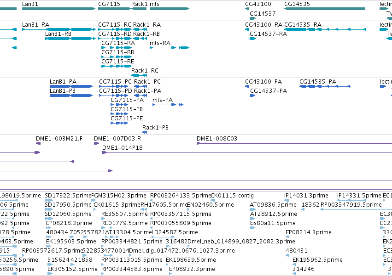Click the IP14031.3prime EST label
The width and height of the screenshot is (392, 276).
coord(306,196)
